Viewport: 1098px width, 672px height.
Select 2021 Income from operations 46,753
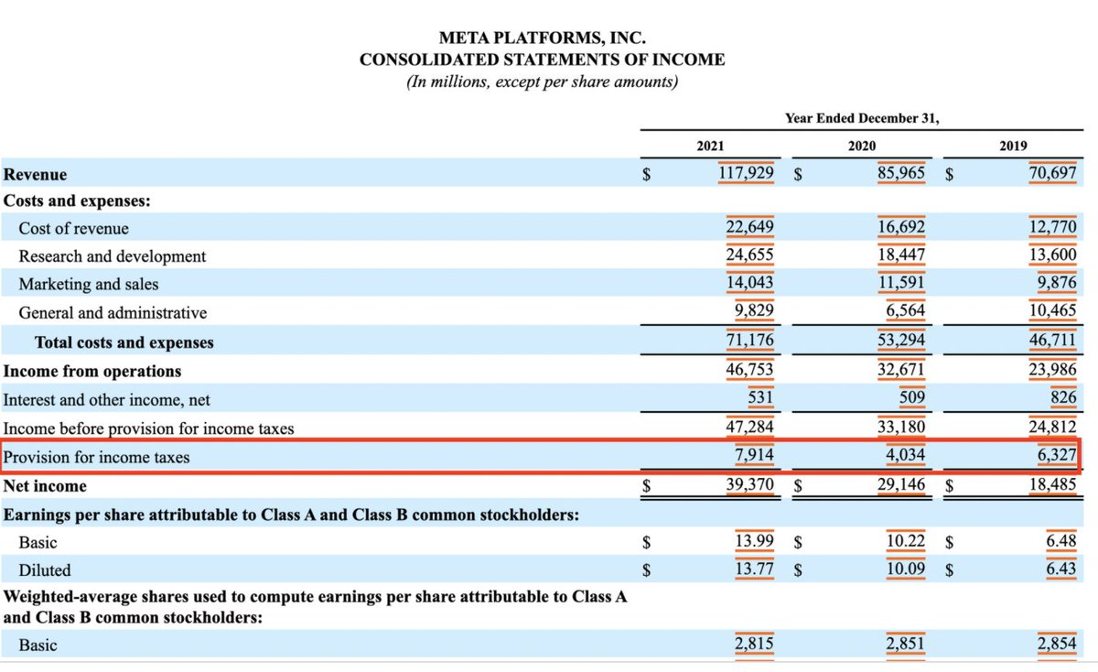click(x=750, y=370)
